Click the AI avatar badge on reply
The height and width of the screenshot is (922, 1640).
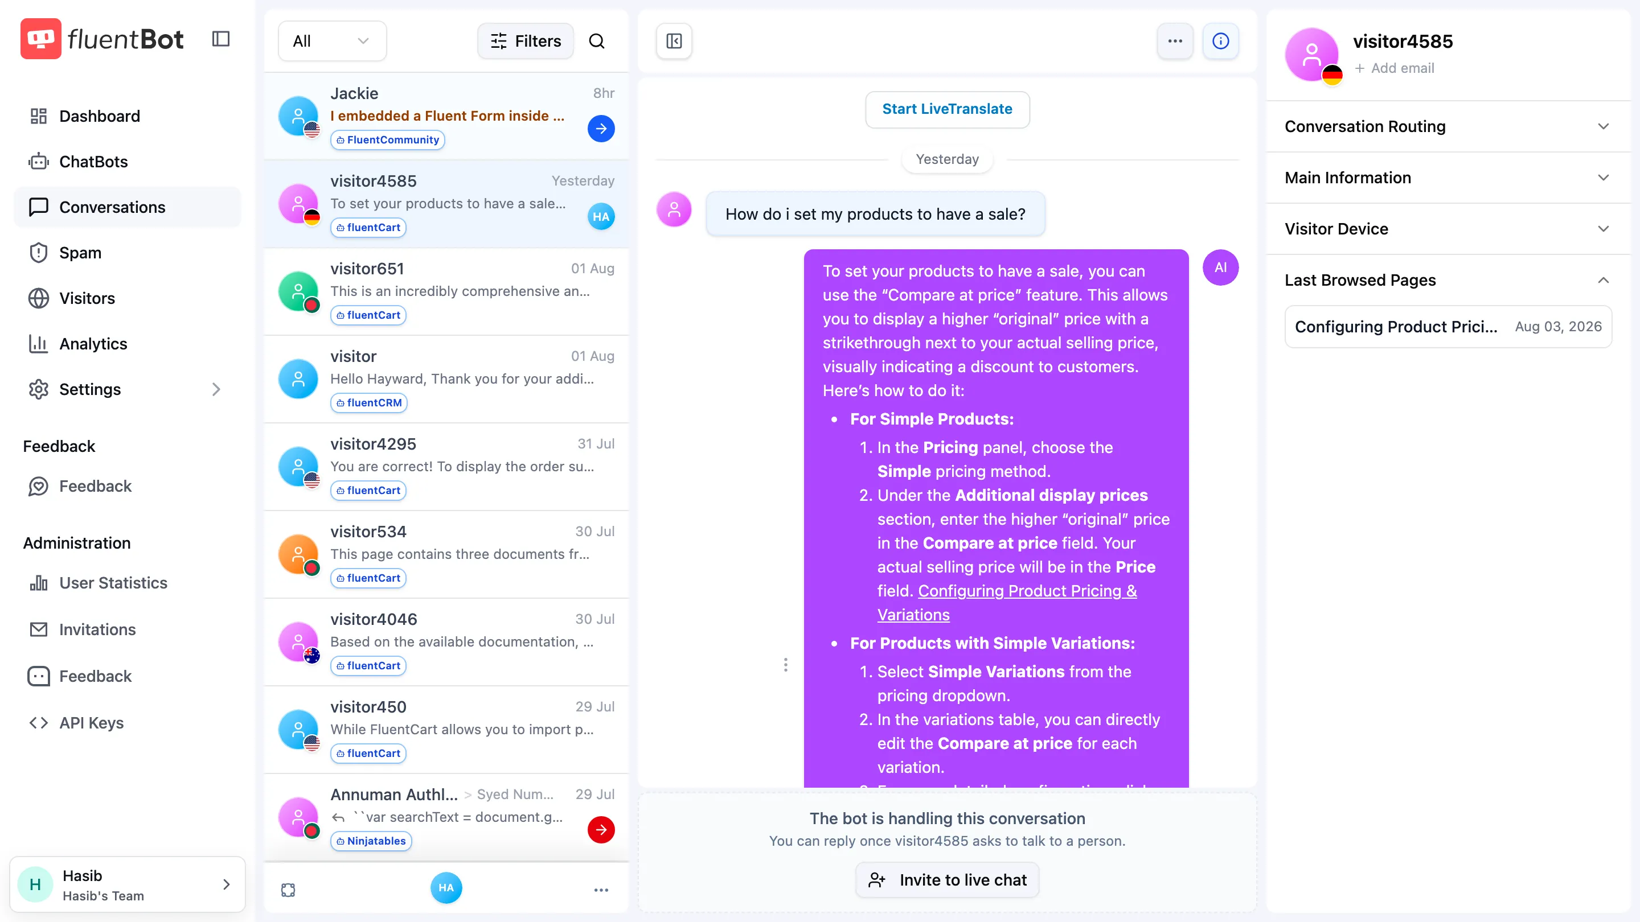coord(1220,267)
